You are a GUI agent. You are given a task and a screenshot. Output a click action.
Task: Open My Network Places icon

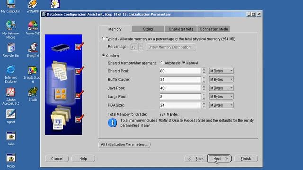coord(10,30)
